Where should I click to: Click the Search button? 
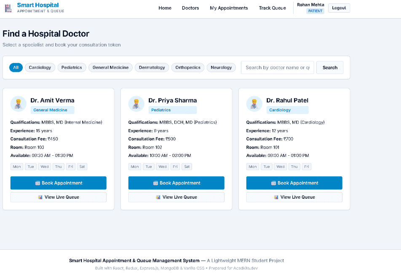pos(330,68)
